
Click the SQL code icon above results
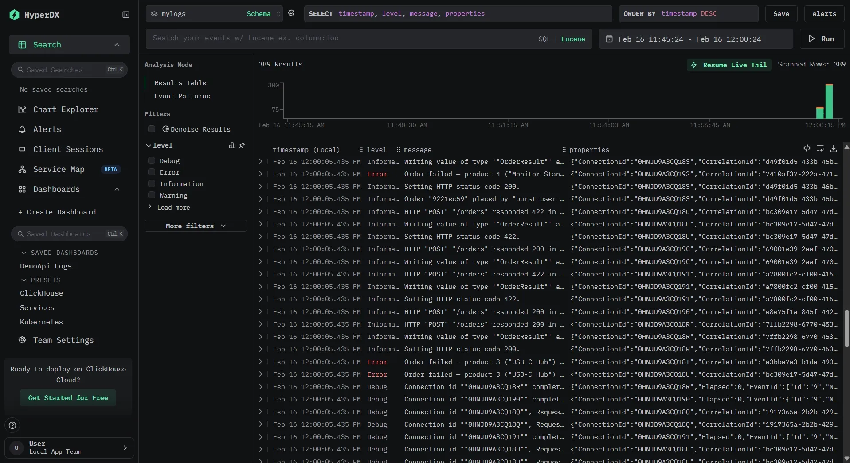(x=807, y=148)
